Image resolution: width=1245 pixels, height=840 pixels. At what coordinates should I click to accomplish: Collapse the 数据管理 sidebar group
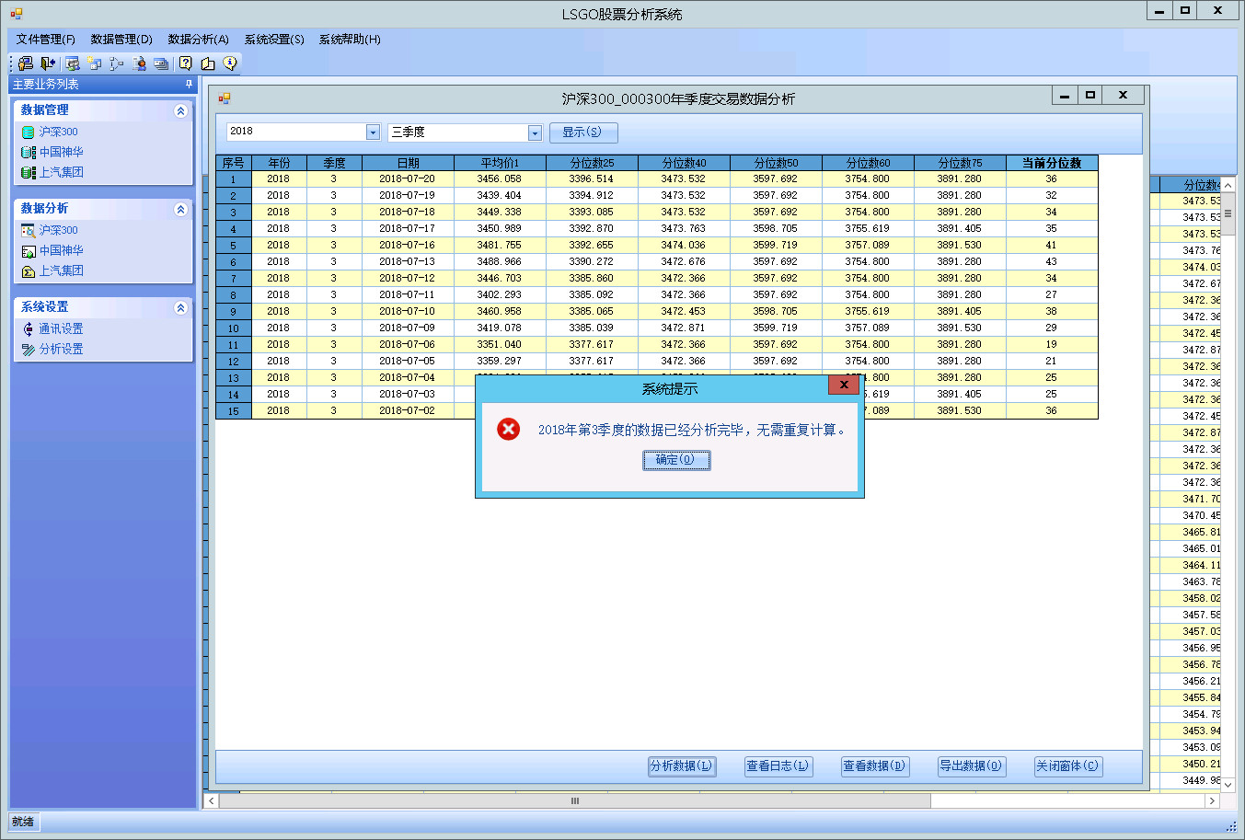tap(180, 110)
